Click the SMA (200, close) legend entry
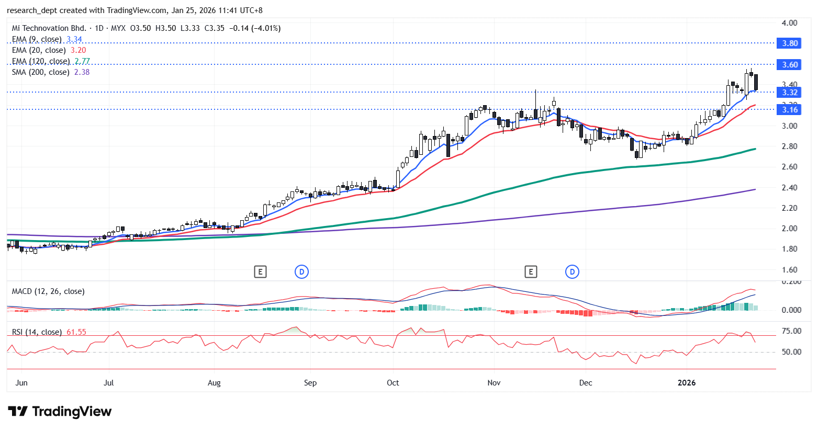 41,72
